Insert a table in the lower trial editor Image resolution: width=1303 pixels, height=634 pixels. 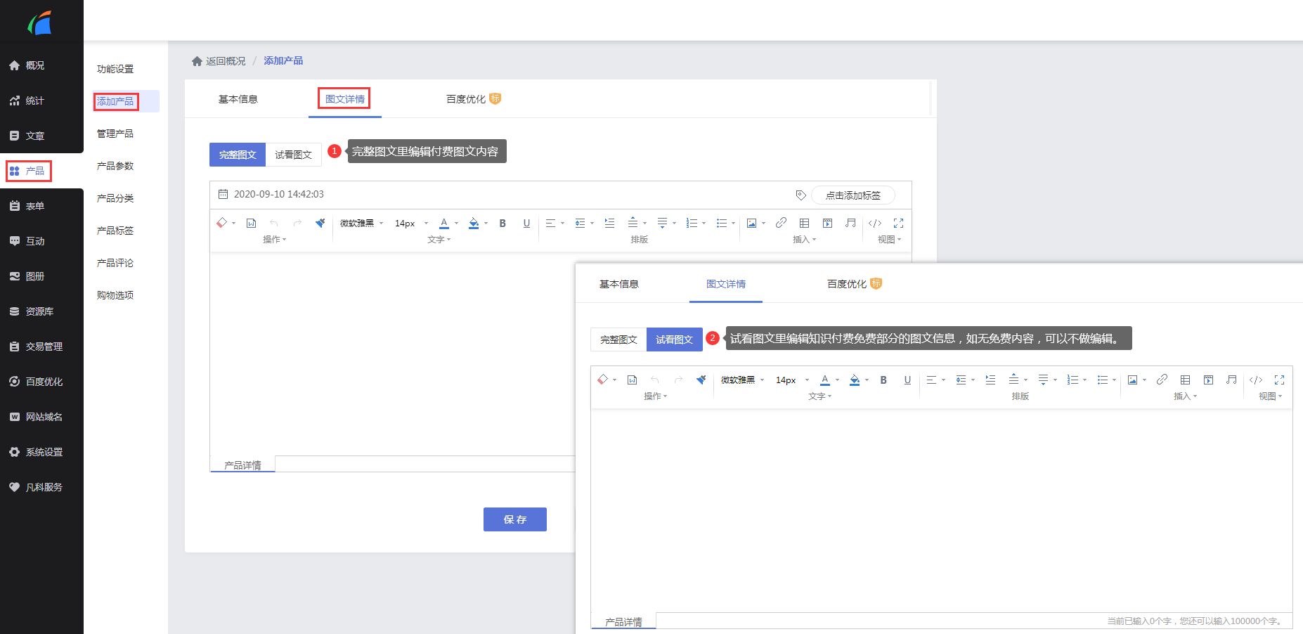[x=1185, y=380]
